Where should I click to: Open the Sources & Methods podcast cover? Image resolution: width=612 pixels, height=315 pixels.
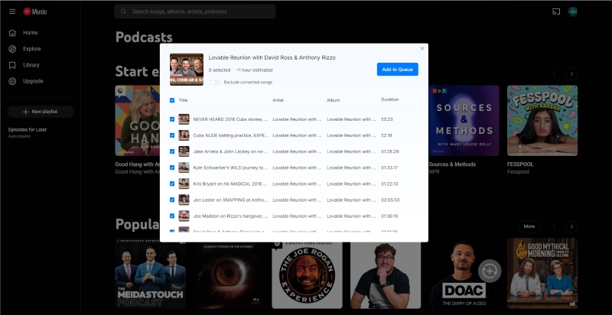pos(464,121)
